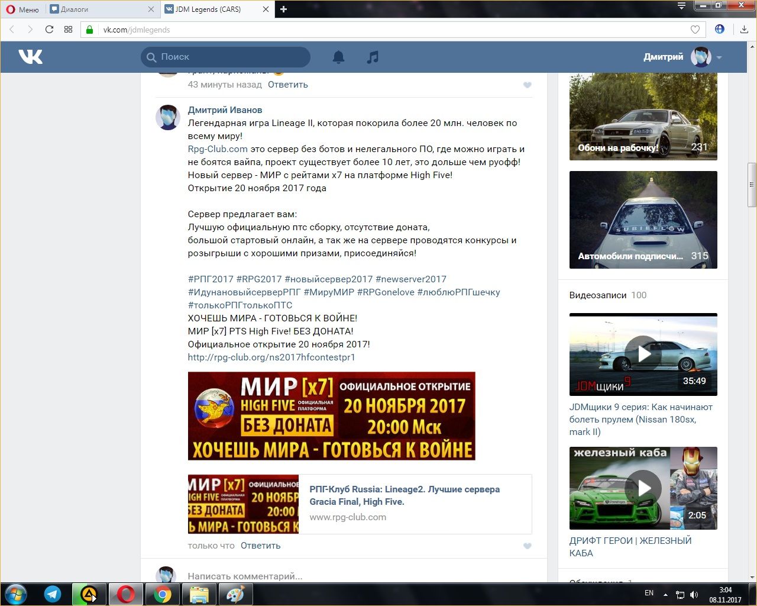This screenshot has height=606, width=757.
Task: Like the 43 minutes ago comment
Action: pos(528,85)
